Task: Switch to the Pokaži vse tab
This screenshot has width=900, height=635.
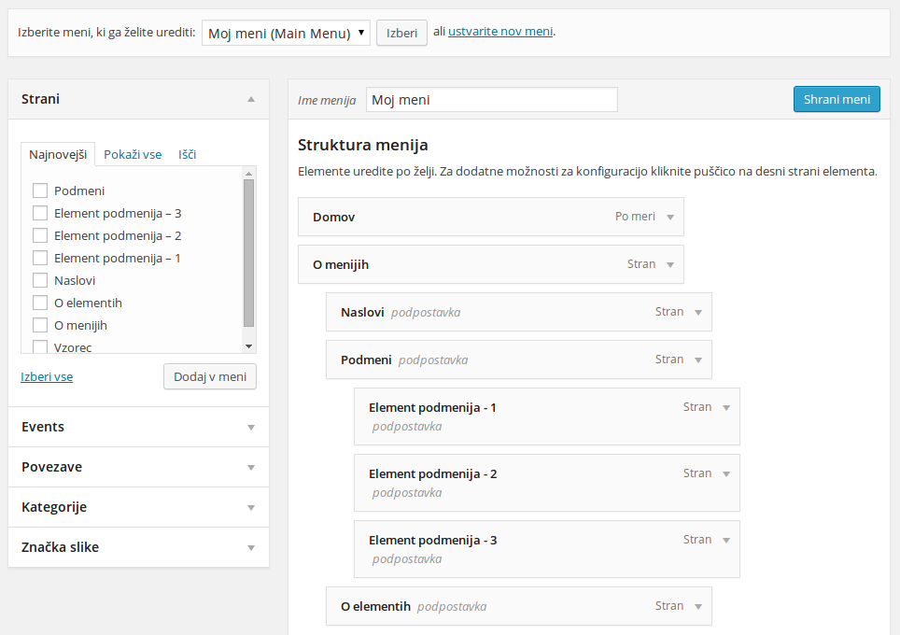Action: coord(133,154)
